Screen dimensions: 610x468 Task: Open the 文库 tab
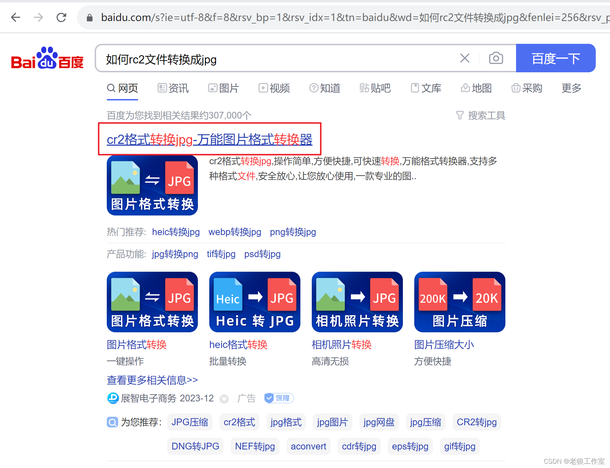point(426,88)
